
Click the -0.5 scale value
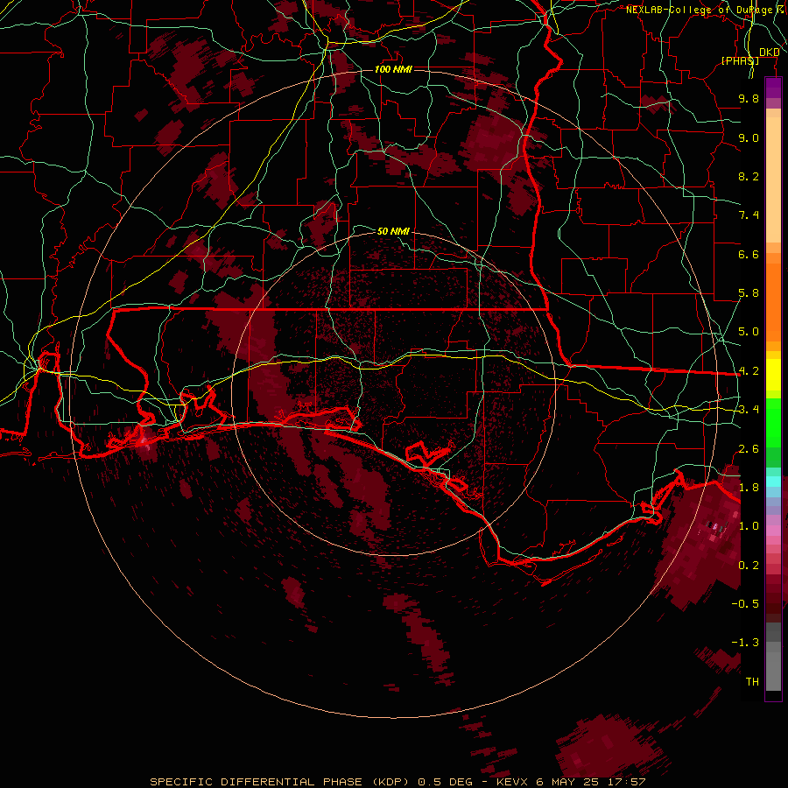click(x=745, y=604)
